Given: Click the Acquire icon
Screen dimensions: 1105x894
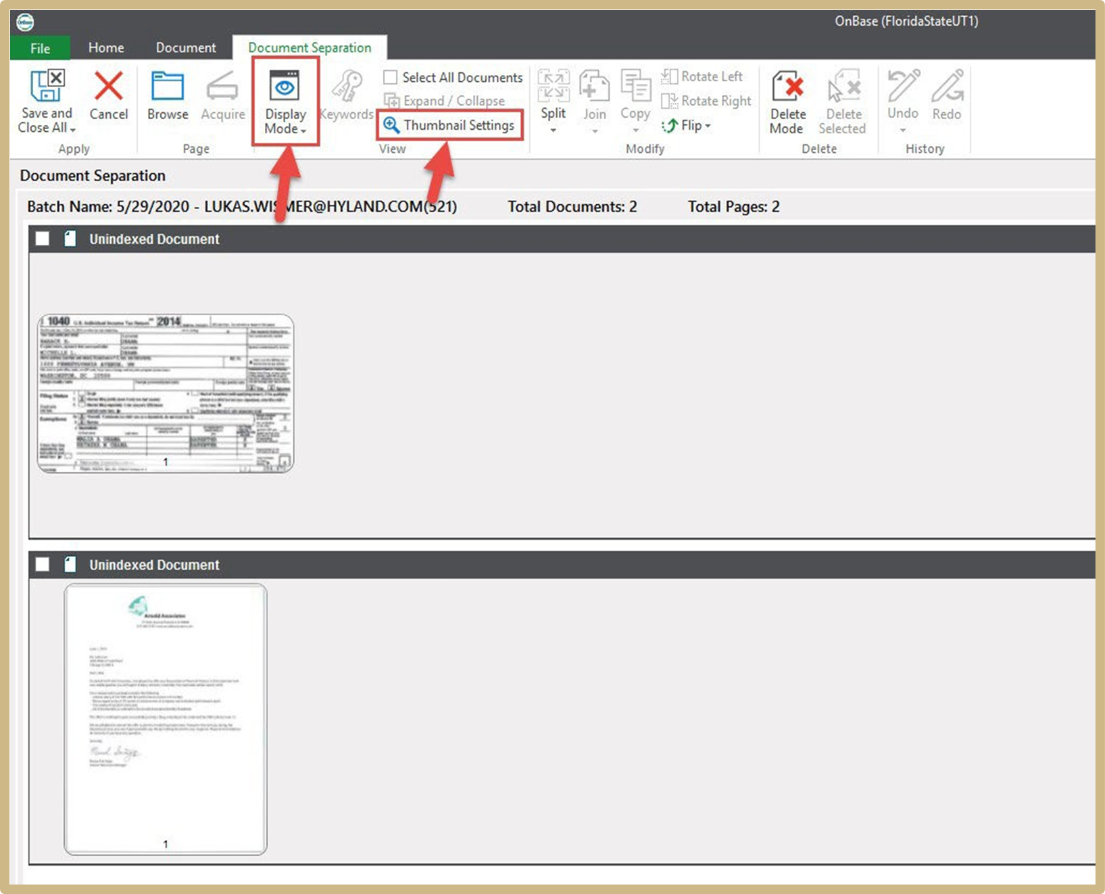Looking at the screenshot, I should tap(222, 95).
